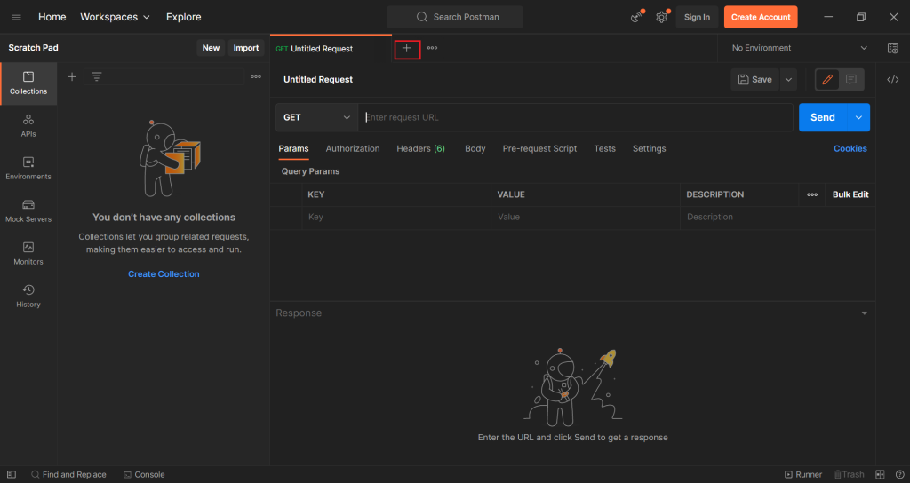The width and height of the screenshot is (910, 483).
Task: Open the Runner in the status bar
Action: pos(803,474)
